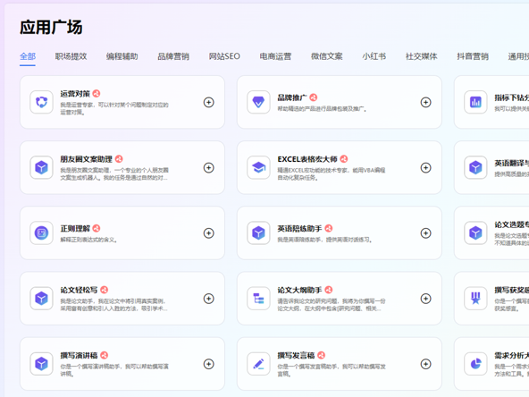Click the 朋友圈文案助理 cube icon
529x397 pixels.
pyautogui.click(x=41, y=167)
